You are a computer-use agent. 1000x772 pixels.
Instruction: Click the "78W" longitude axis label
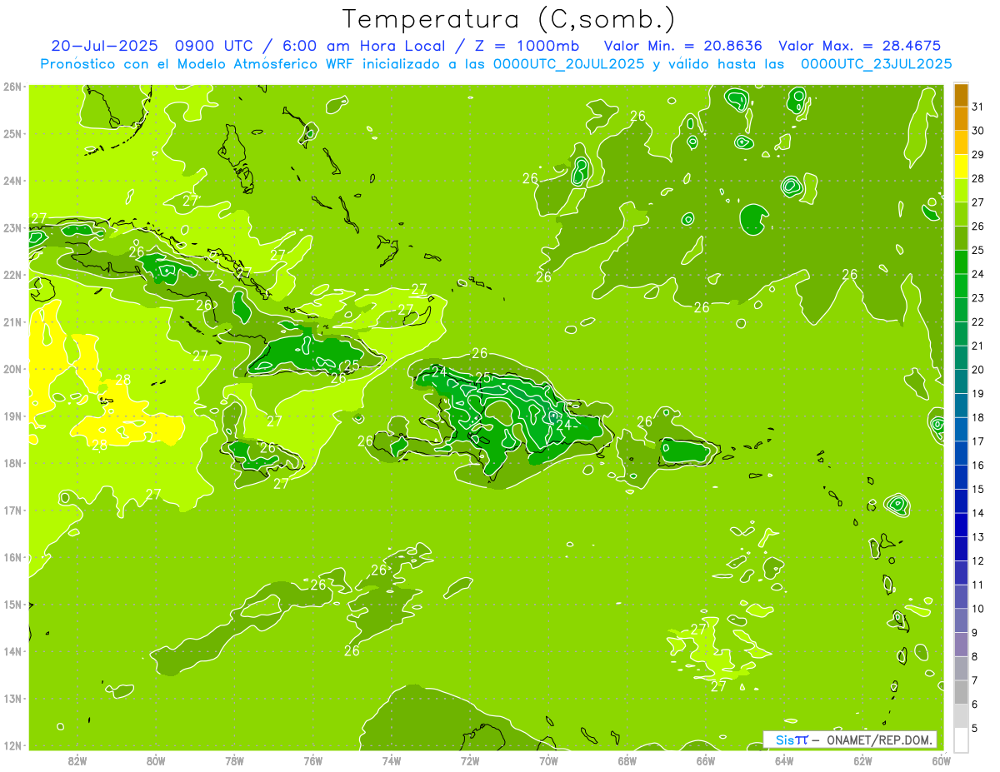(234, 760)
